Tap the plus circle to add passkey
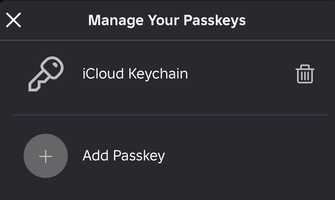The image size is (335, 200). click(46, 156)
